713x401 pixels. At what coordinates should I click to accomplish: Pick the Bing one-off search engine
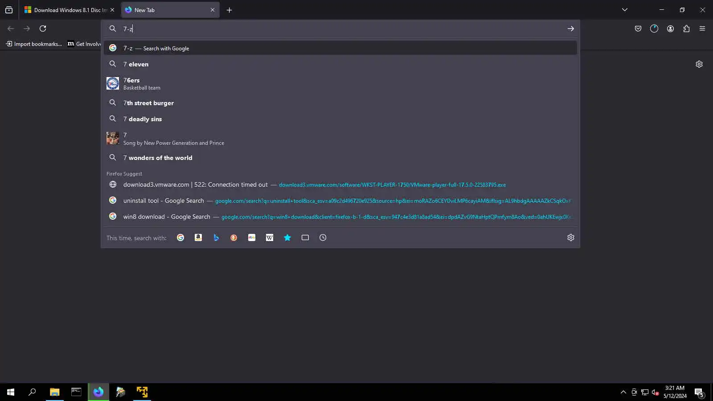pos(216,237)
